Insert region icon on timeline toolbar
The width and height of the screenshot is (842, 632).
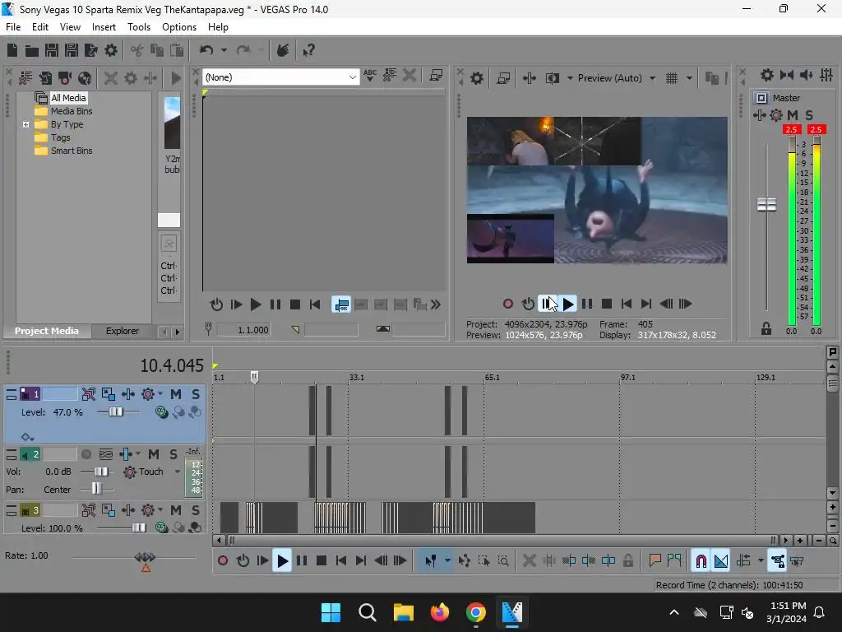coord(674,561)
